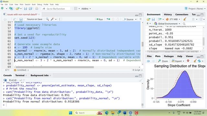The image size is (207, 116).
Task: Open the list view mode dropdown
Action: (x=195, y=19)
